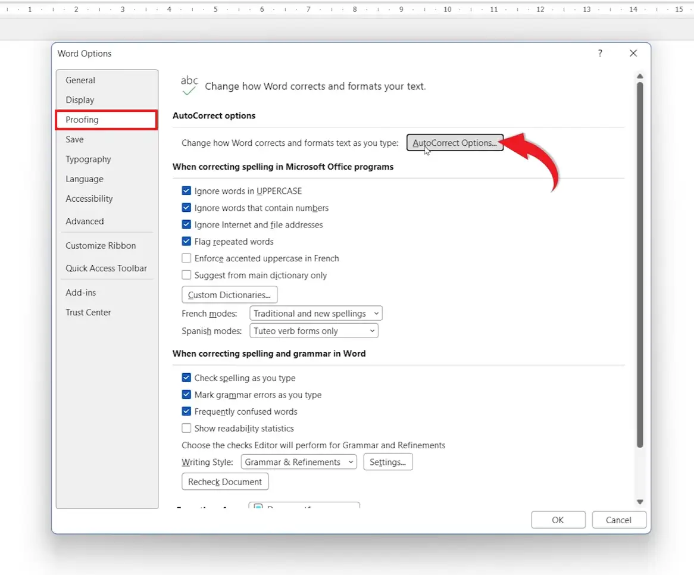Image resolution: width=694 pixels, height=575 pixels.
Task: Expand the French modes dropdown
Action: click(315, 314)
